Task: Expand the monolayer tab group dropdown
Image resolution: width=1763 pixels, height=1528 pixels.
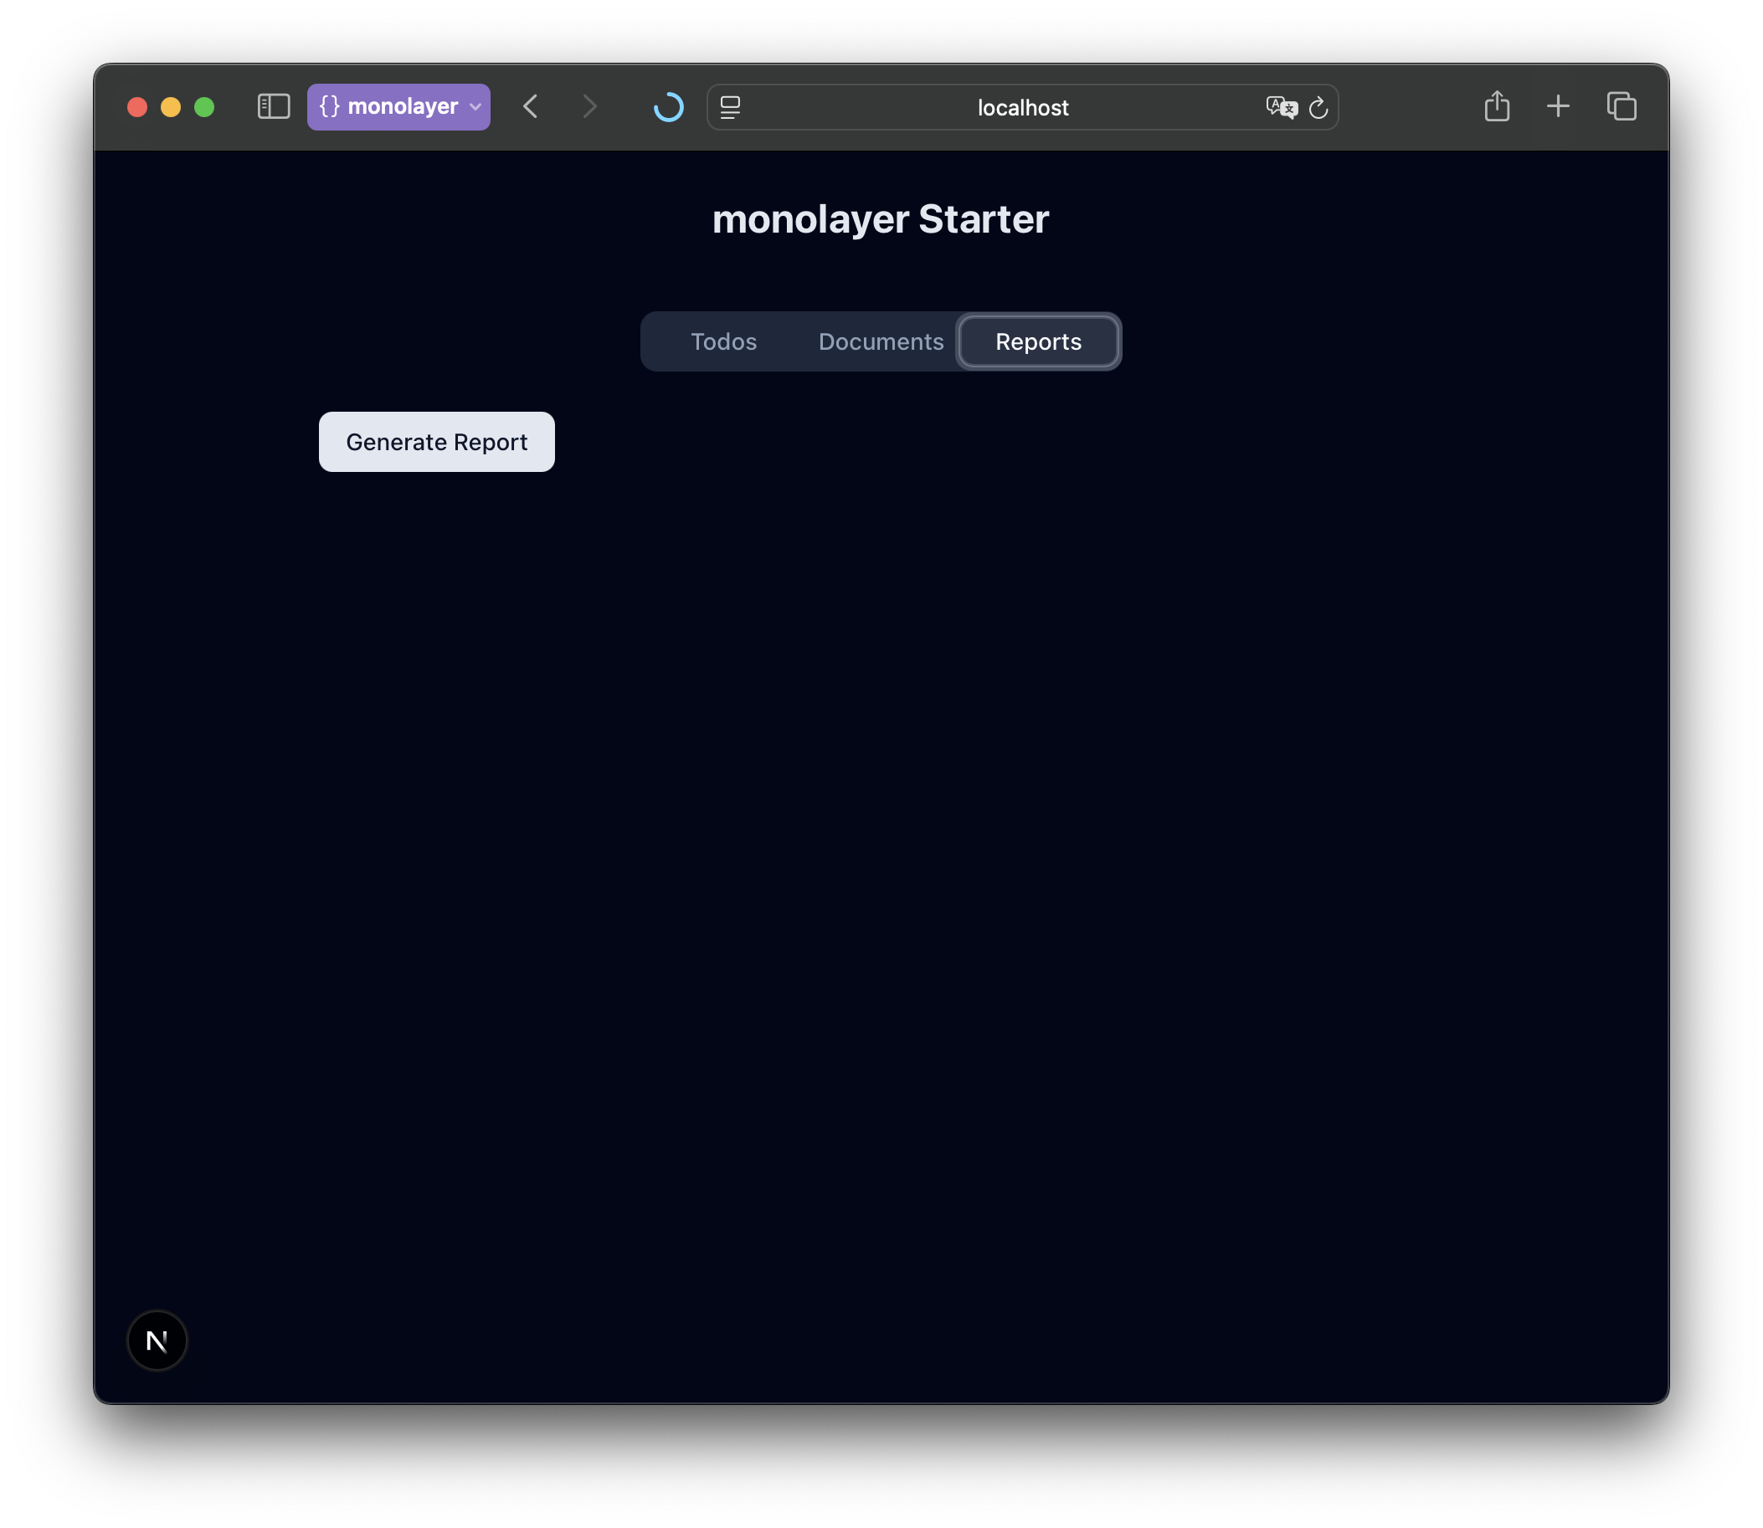Action: [x=475, y=106]
